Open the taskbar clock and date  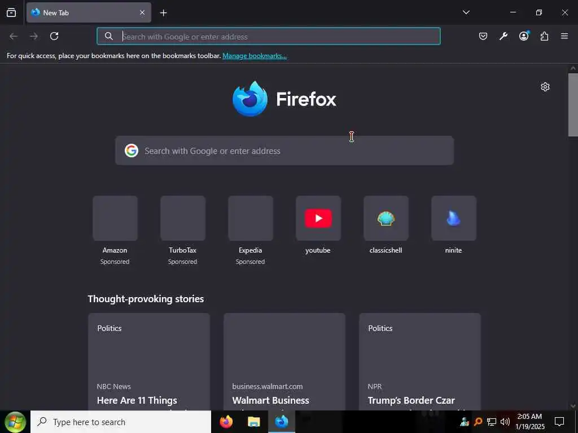[x=529, y=422]
